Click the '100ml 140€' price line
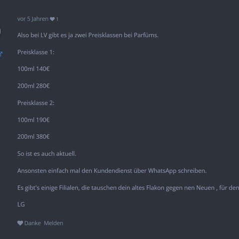The image size is (239, 239). pos(33,69)
